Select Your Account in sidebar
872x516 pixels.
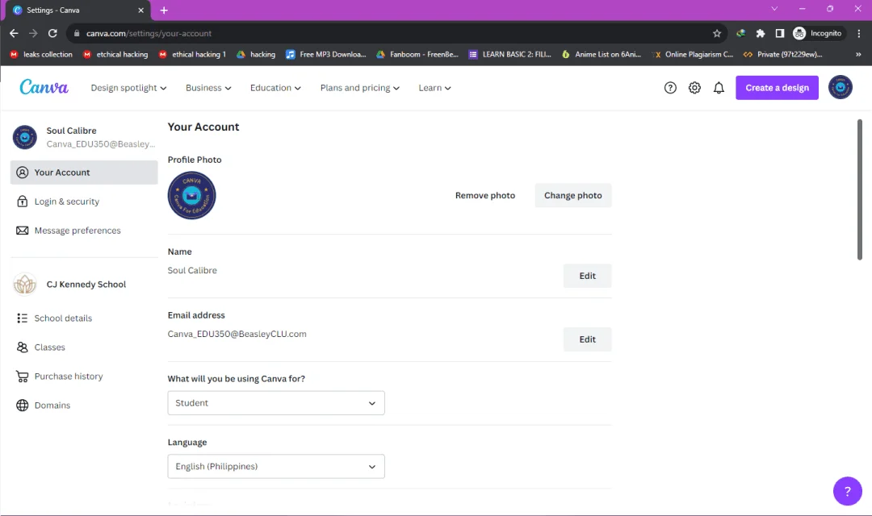(84, 173)
